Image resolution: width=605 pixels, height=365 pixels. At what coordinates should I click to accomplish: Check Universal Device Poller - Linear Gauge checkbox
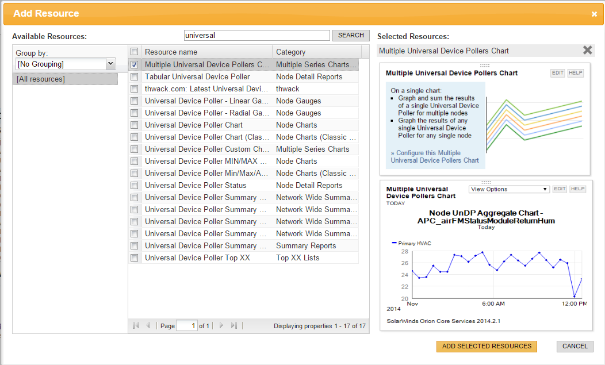tap(134, 101)
